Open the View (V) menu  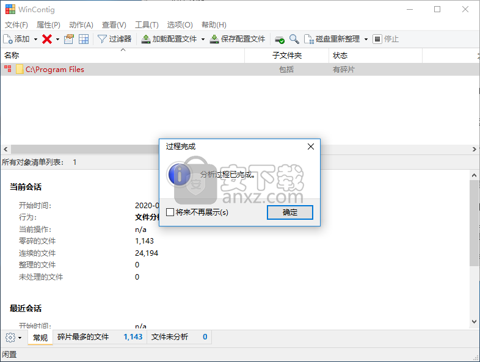tap(114, 25)
